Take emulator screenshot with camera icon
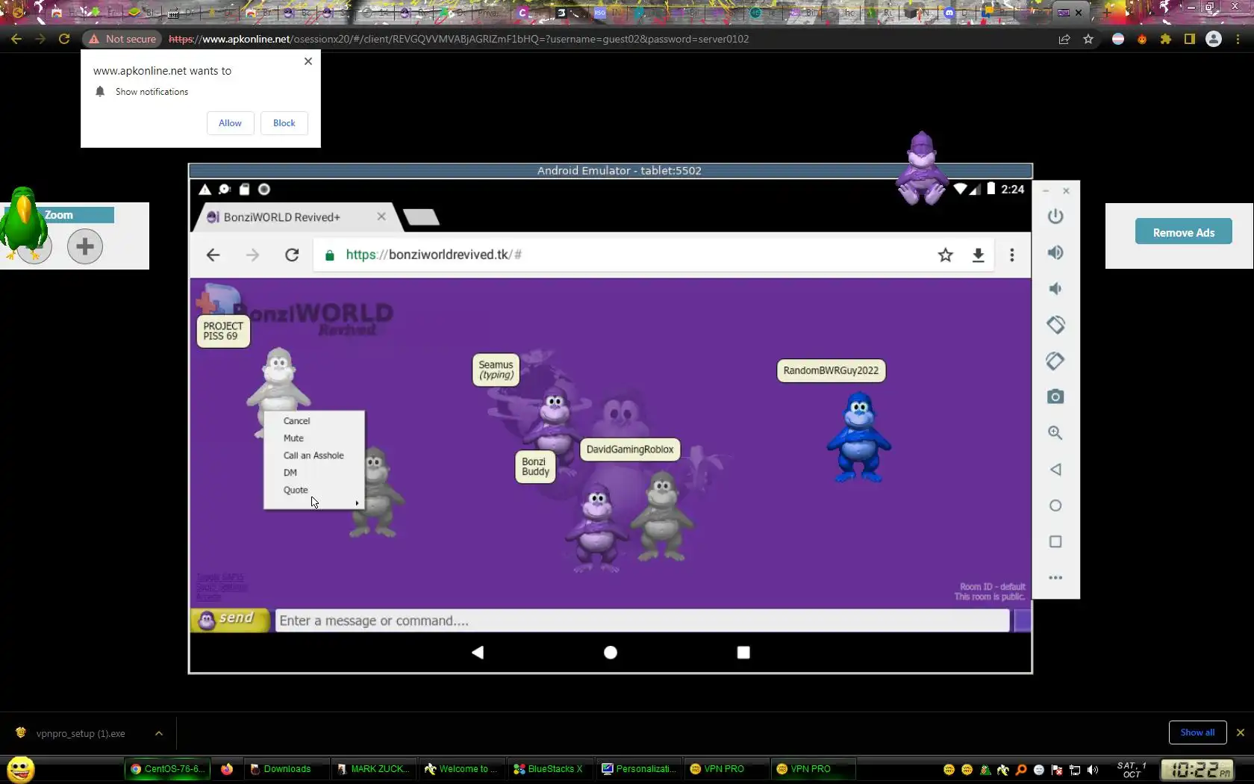 pyautogui.click(x=1055, y=396)
